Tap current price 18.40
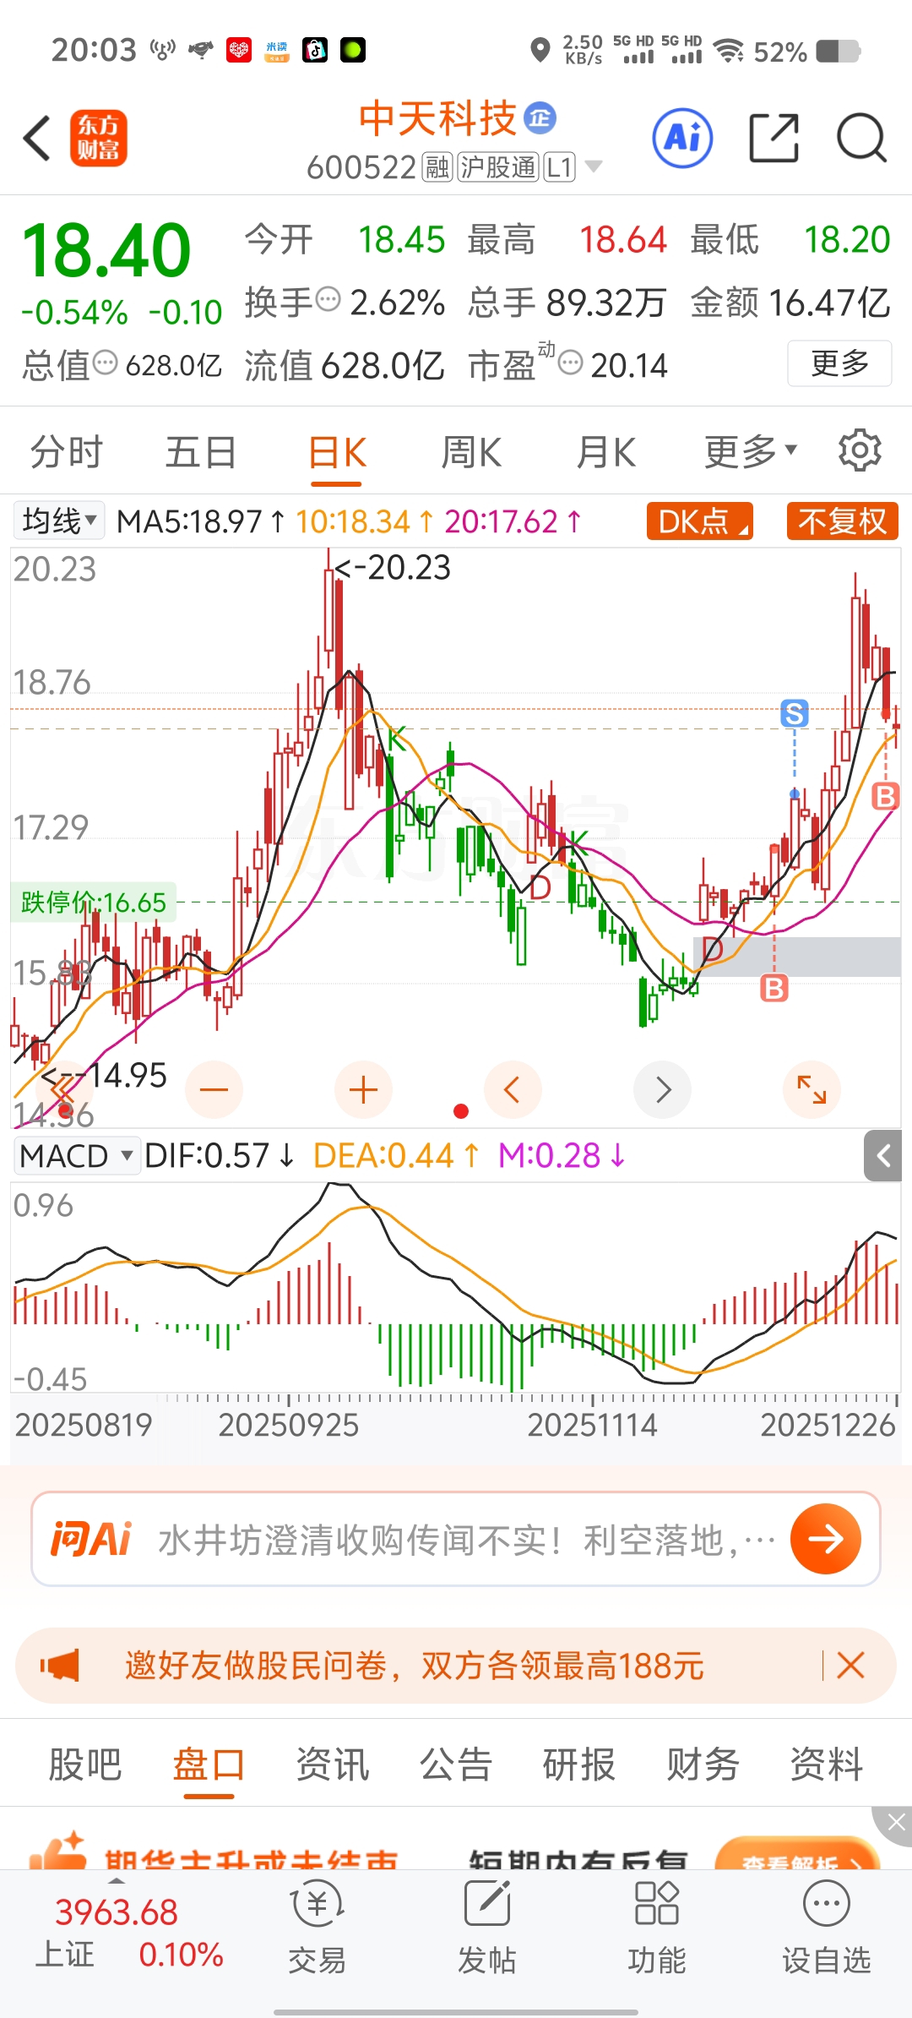Screen dimensions: 912x2018 pyautogui.click(x=106, y=249)
